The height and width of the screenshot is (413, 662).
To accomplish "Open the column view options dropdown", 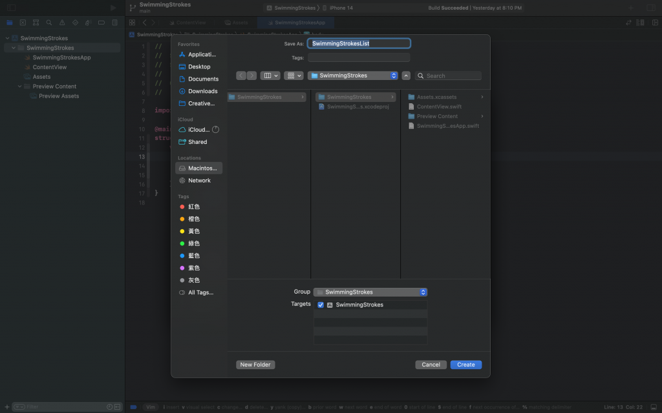I will tap(270, 76).
